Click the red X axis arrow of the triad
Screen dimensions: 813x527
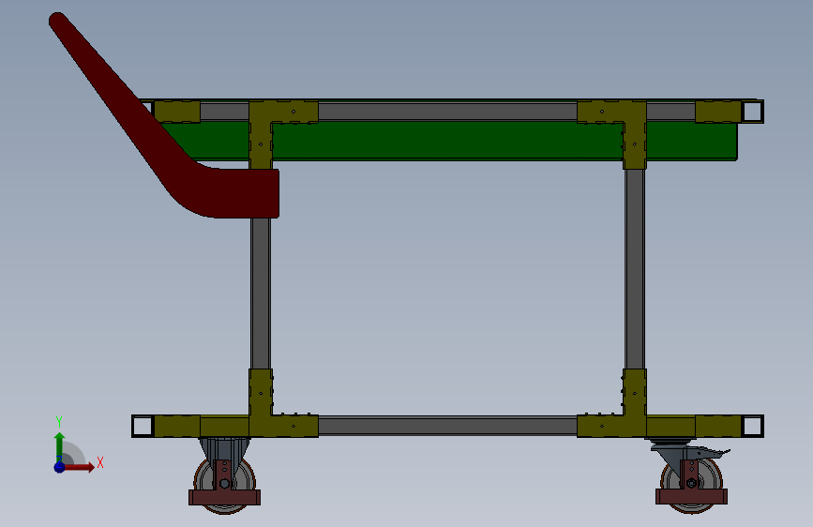click(79, 467)
